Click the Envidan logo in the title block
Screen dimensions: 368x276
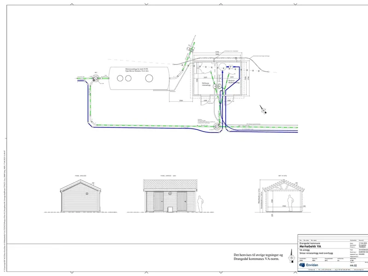coord(309,265)
